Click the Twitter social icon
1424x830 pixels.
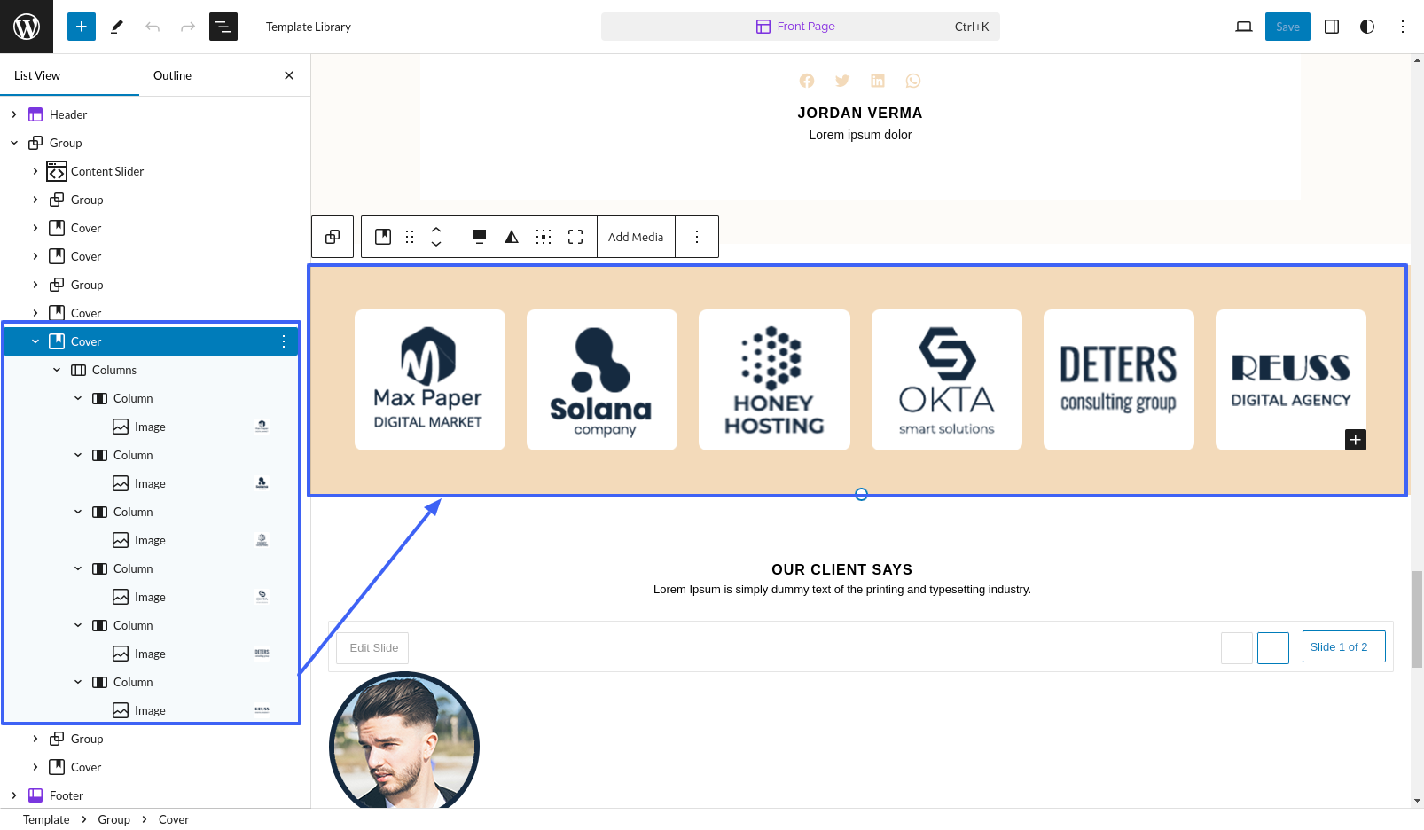(x=842, y=81)
